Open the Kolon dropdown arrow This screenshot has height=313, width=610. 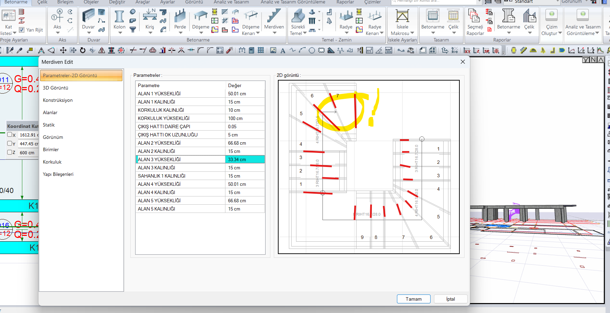point(120,33)
